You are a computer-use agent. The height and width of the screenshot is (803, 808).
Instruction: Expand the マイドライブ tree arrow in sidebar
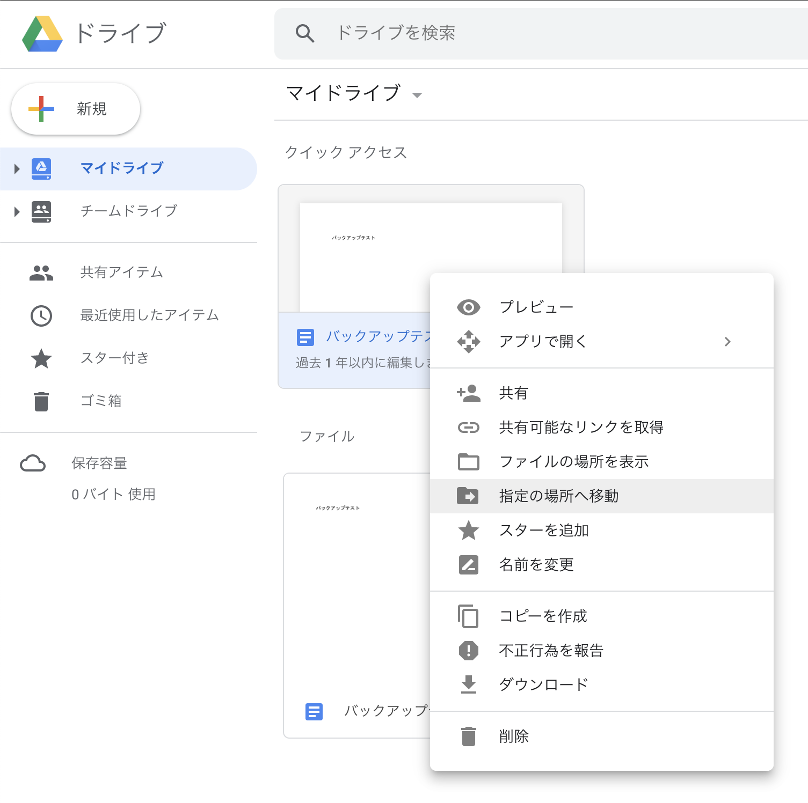(x=17, y=169)
